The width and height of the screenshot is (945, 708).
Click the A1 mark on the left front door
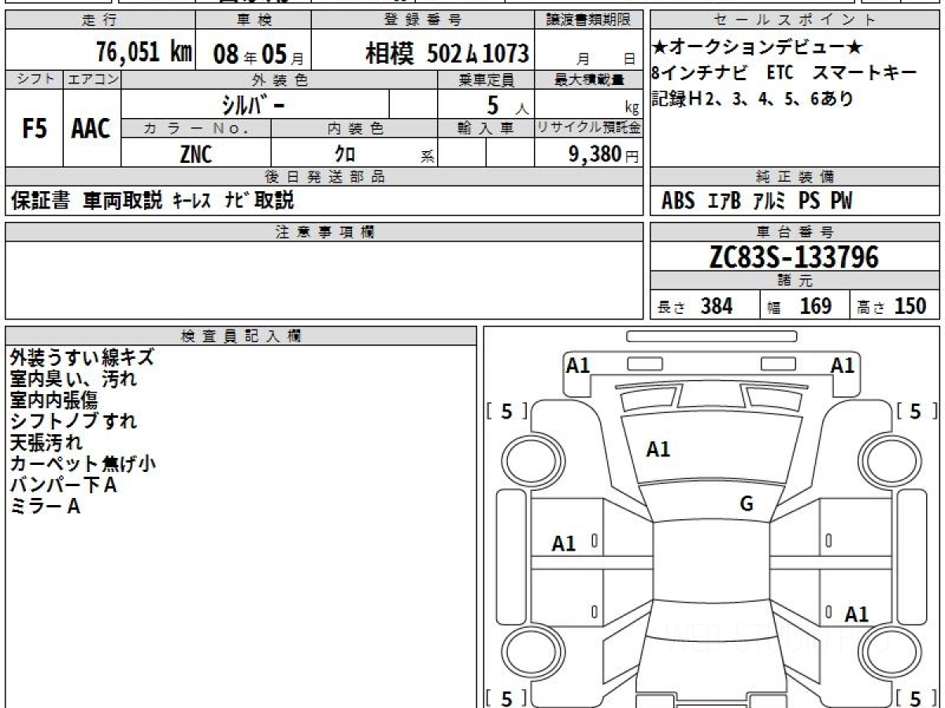pyautogui.click(x=564, y=544)
